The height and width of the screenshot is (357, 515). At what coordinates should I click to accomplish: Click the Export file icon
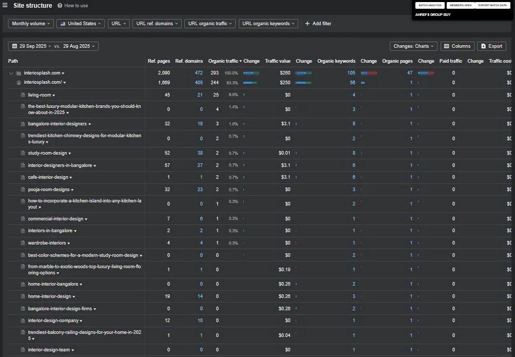coord(484,46)
